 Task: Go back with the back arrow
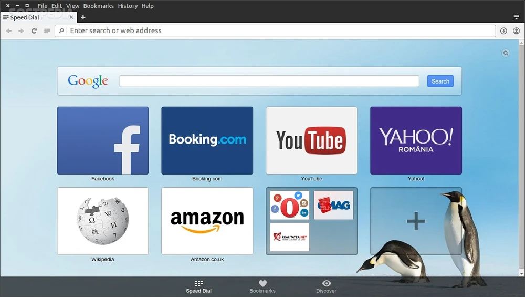pos(9,31)
